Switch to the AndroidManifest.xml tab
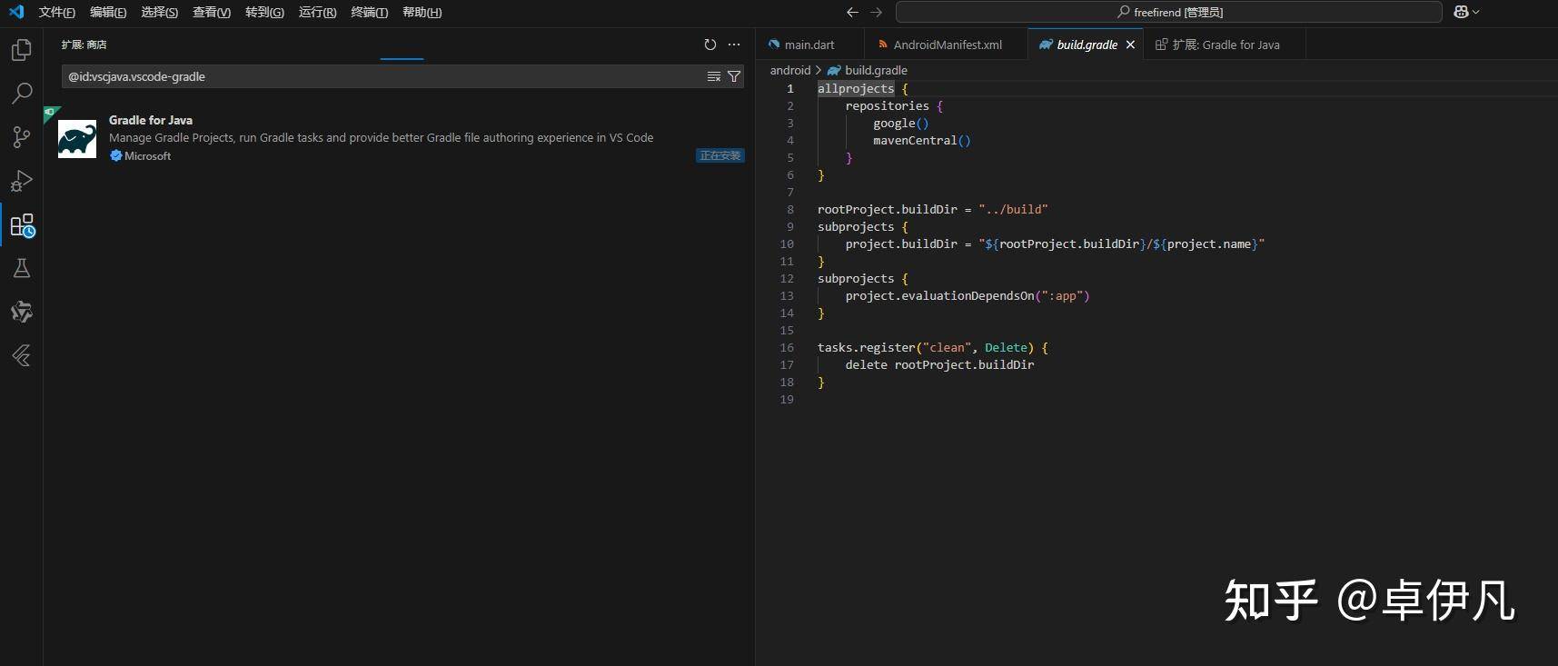The height and width of the screenshot is (666, 1558). [x=948, y=45]
